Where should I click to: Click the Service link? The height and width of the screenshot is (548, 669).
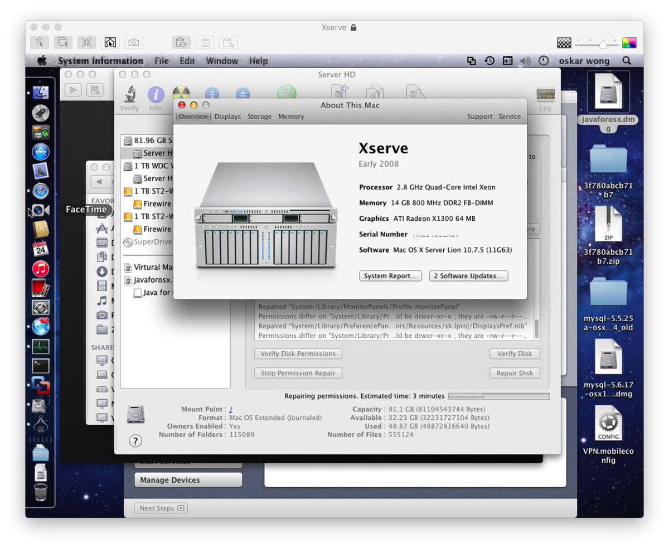[x=510, y=117]
